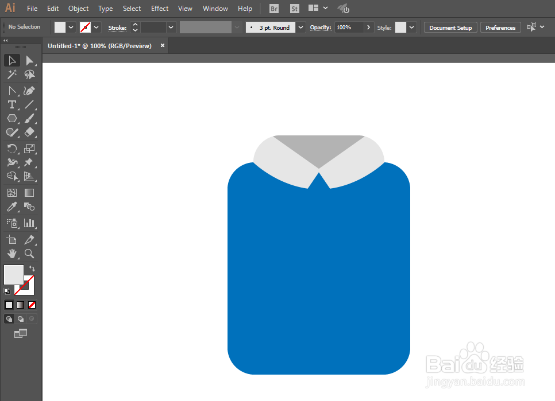Activate the Type tool
Viewport: 555px width, 401px height.
(12, 104)
